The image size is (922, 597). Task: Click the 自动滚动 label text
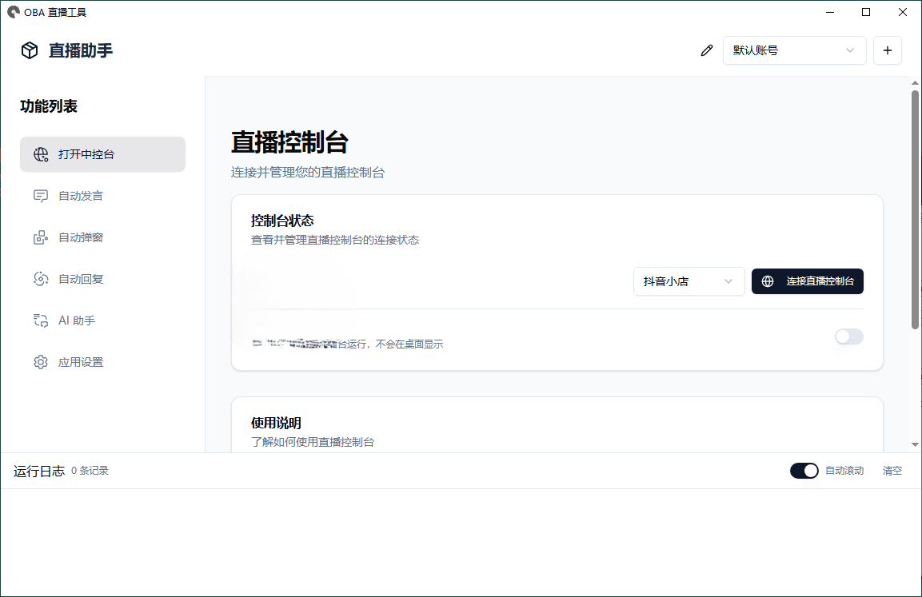pos(844,471)
